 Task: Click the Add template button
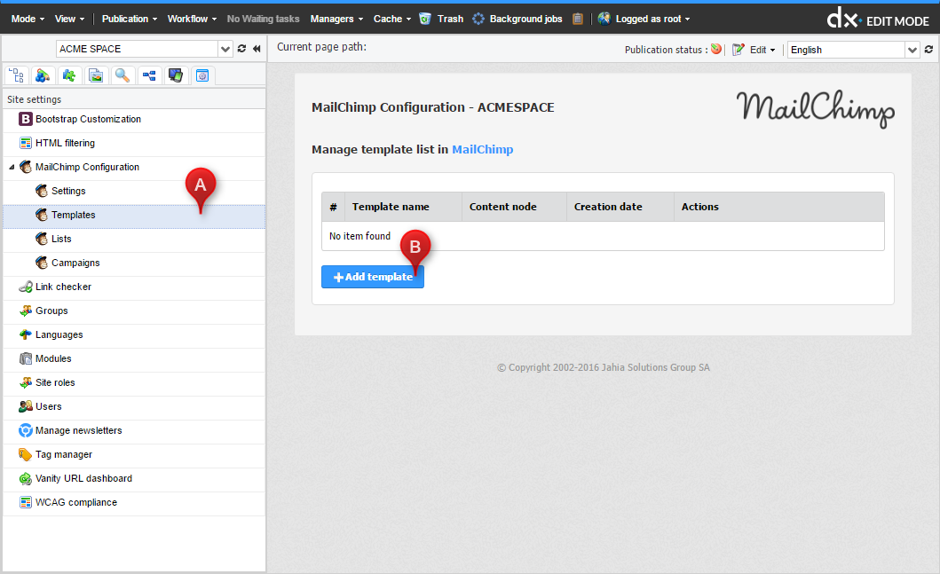point(373,277)
